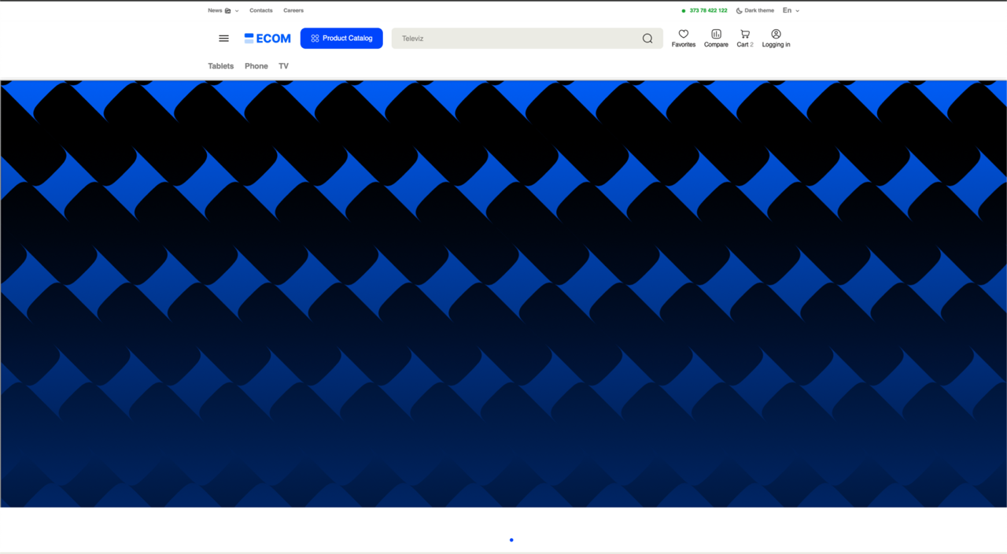Expand the En language dropdown
The height and width of the screenshot is (554, 1007).
791,11
